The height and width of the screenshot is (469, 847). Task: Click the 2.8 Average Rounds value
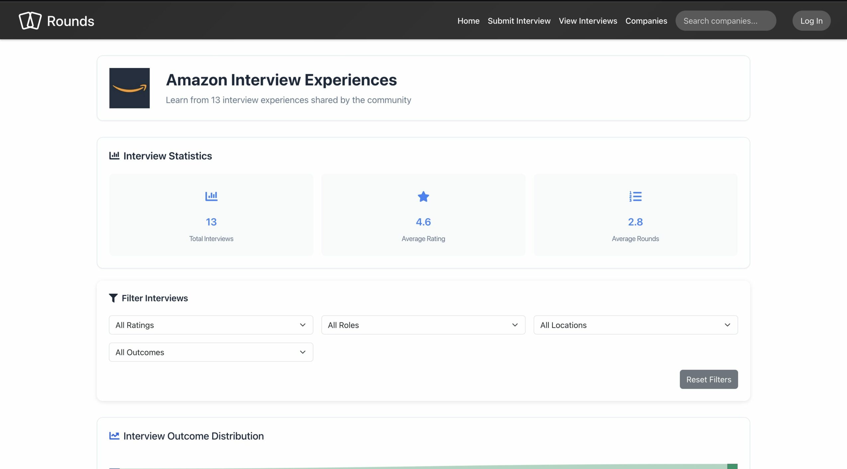[x=635, y=222]
